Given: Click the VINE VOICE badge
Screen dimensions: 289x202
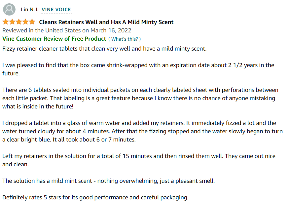Looking at the screenshot, I should pos(56,10).
